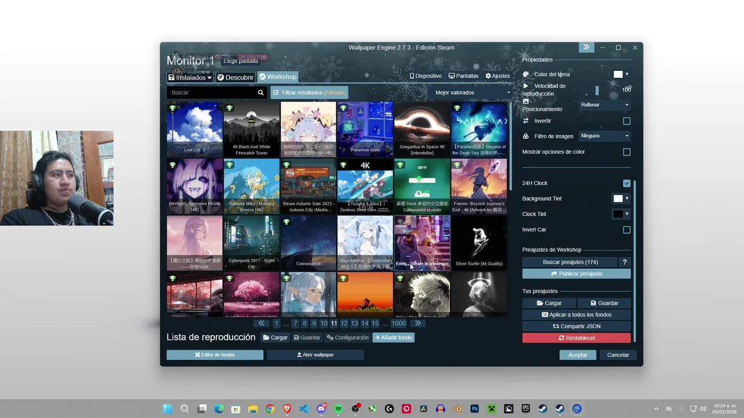Image resolution: width=744 pixels, height=418 pixels.
Task: Open the Posicionamiento Rellenar dropdown
Action: tap(604, 105)
